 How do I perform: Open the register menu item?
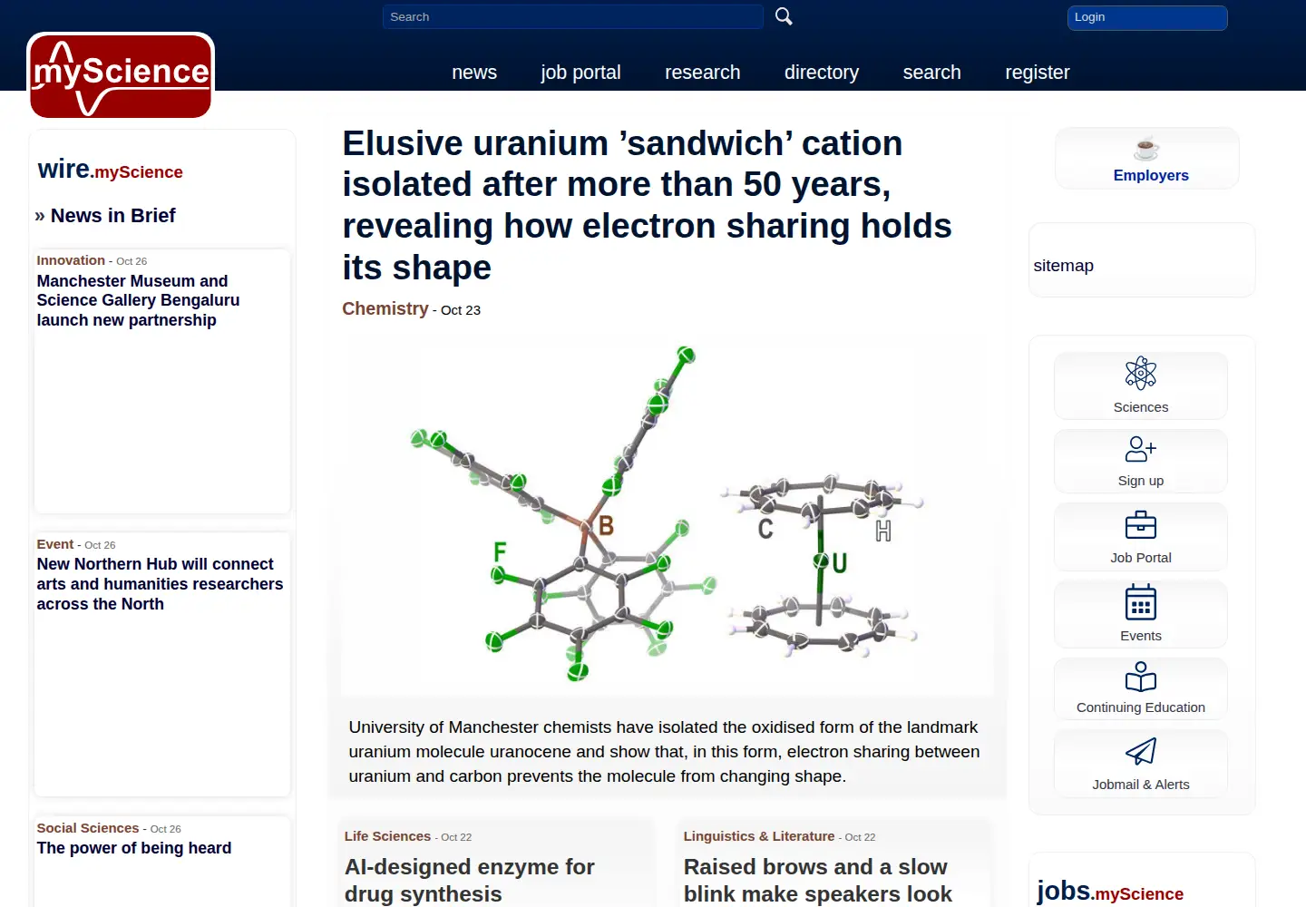click(x=1038, y=73)
